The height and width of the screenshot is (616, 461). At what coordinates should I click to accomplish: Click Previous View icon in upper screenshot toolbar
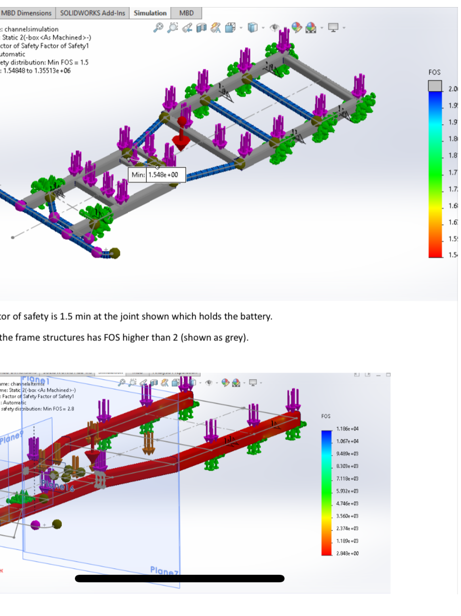(187, 27)
